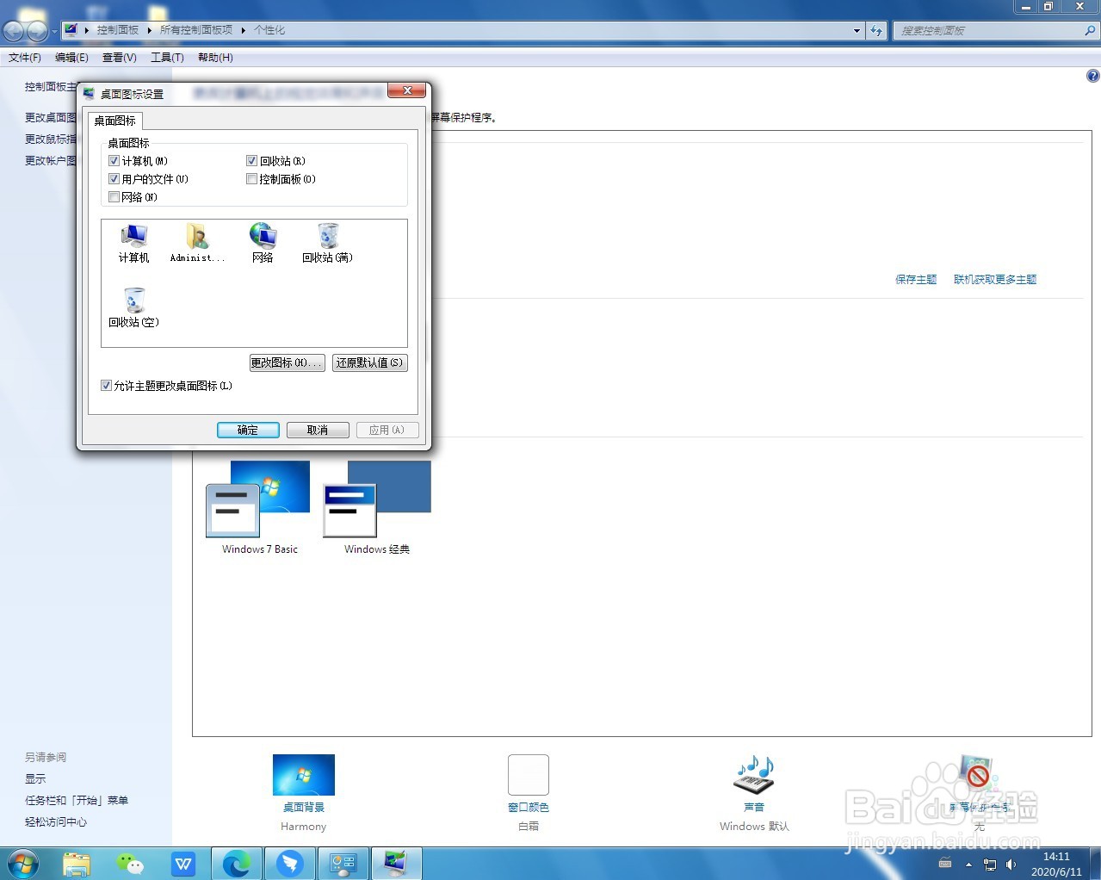Open the volume icon in the system tray

(x=1011, y=865)
